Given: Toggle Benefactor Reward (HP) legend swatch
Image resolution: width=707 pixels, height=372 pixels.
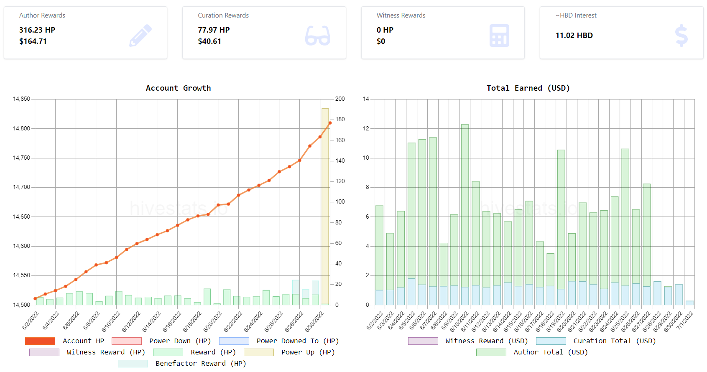Looking at the screenshot, I should (x=133, y=364).
